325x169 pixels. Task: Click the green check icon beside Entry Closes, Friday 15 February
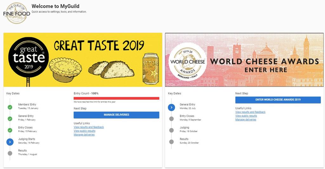[10, 130]
